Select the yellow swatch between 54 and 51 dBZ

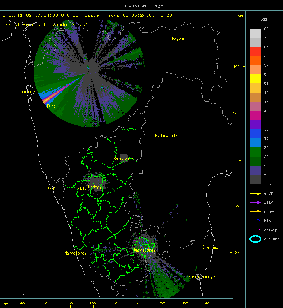tap(255, 79)
